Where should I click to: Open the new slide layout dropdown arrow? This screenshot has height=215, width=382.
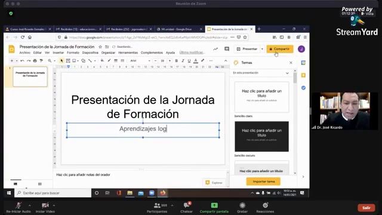[x=17, y=61]
